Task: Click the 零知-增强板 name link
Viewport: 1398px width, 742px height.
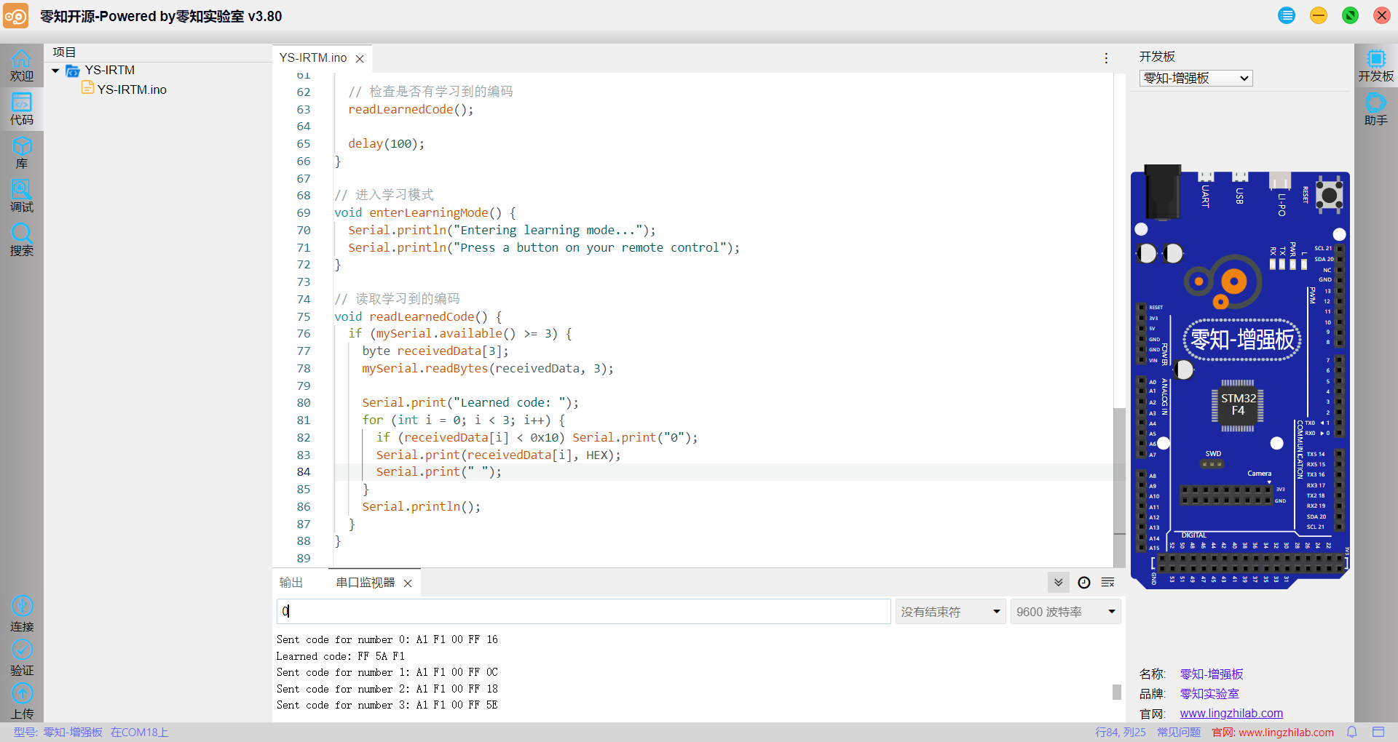Action: tap(1212, 674)
